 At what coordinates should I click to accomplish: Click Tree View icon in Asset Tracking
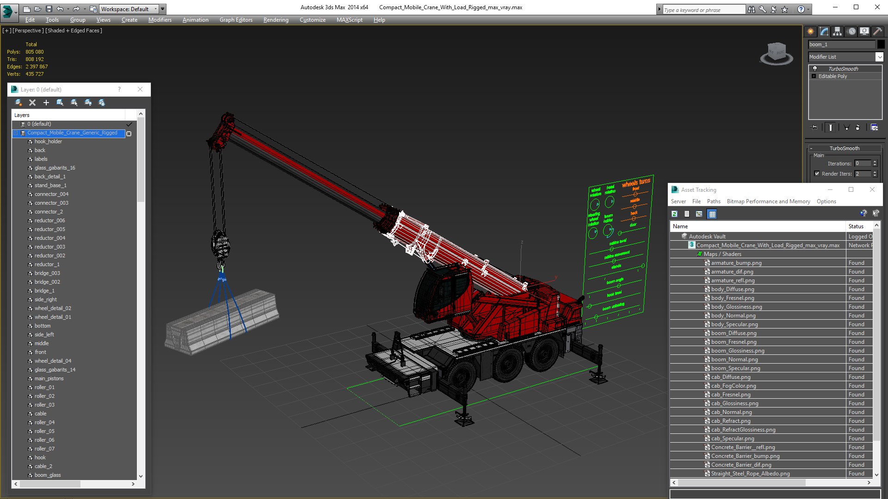(x=699, y=214)
